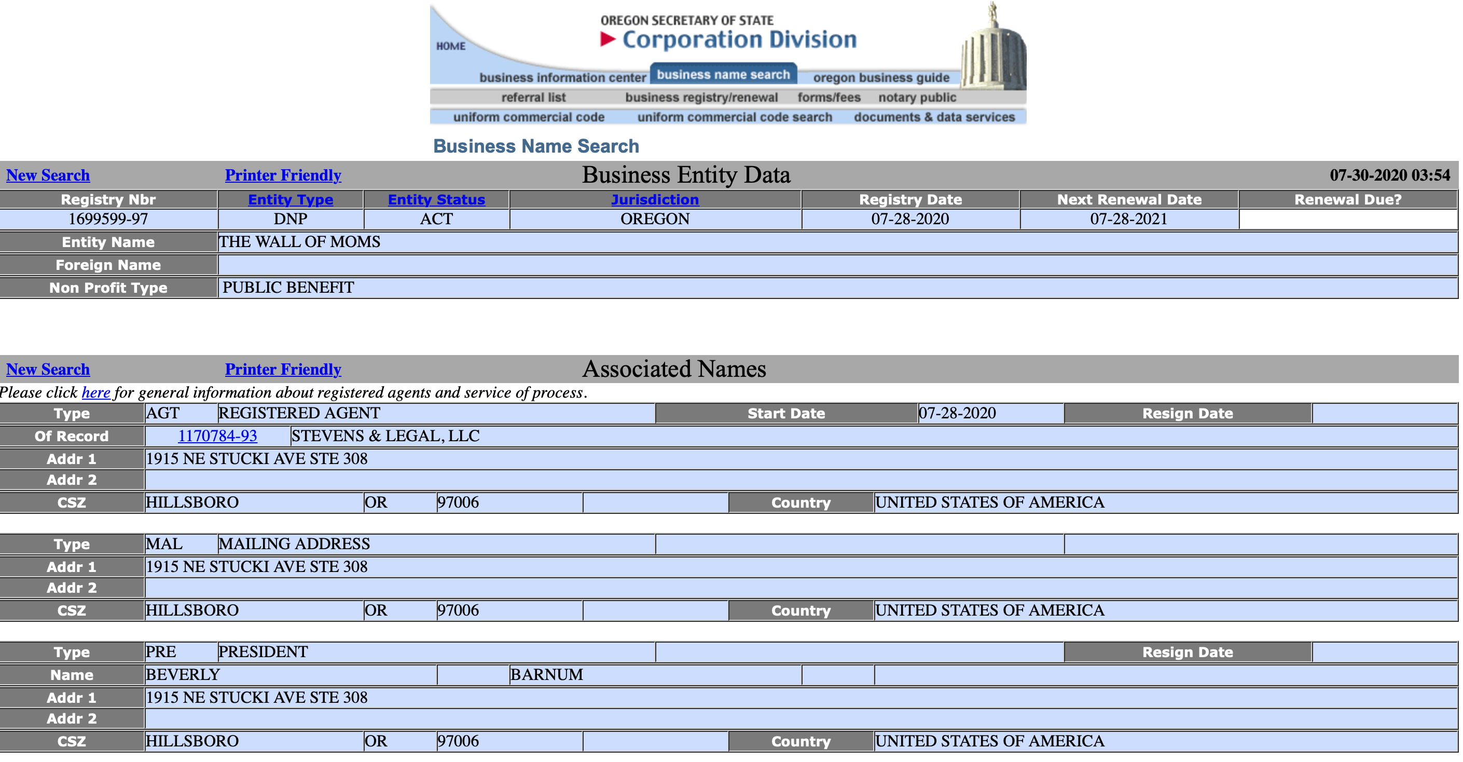1463x762 pixels.
Task: Open the Entity Status column header link
Action: [x=436, y=200]
